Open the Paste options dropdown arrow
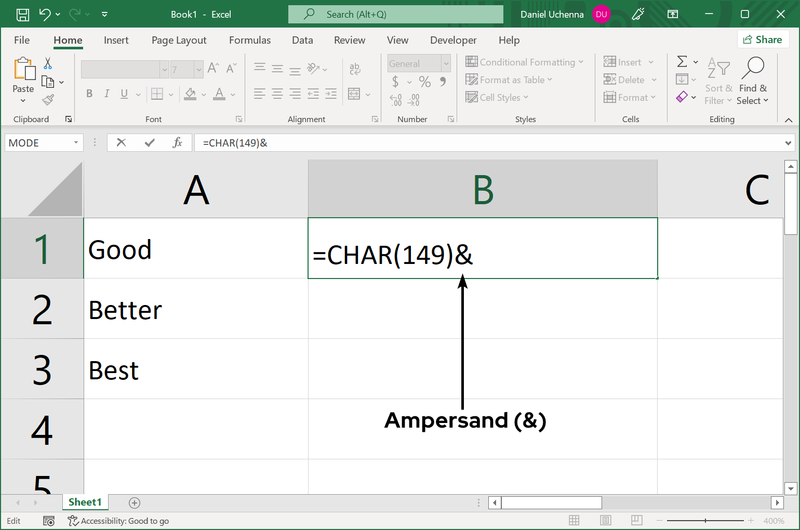The width and height of the screenshot is (800, 530). point(23,100)
